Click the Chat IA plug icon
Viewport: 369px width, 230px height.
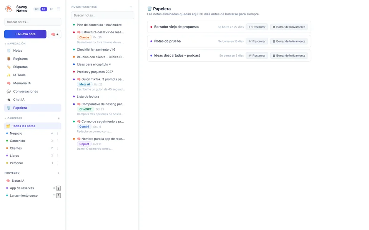[x=9, y=100]
